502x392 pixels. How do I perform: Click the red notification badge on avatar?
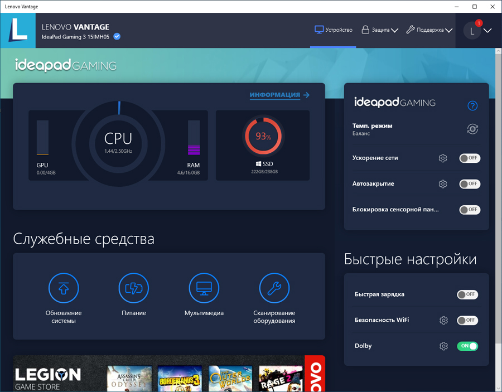[479, 23]
